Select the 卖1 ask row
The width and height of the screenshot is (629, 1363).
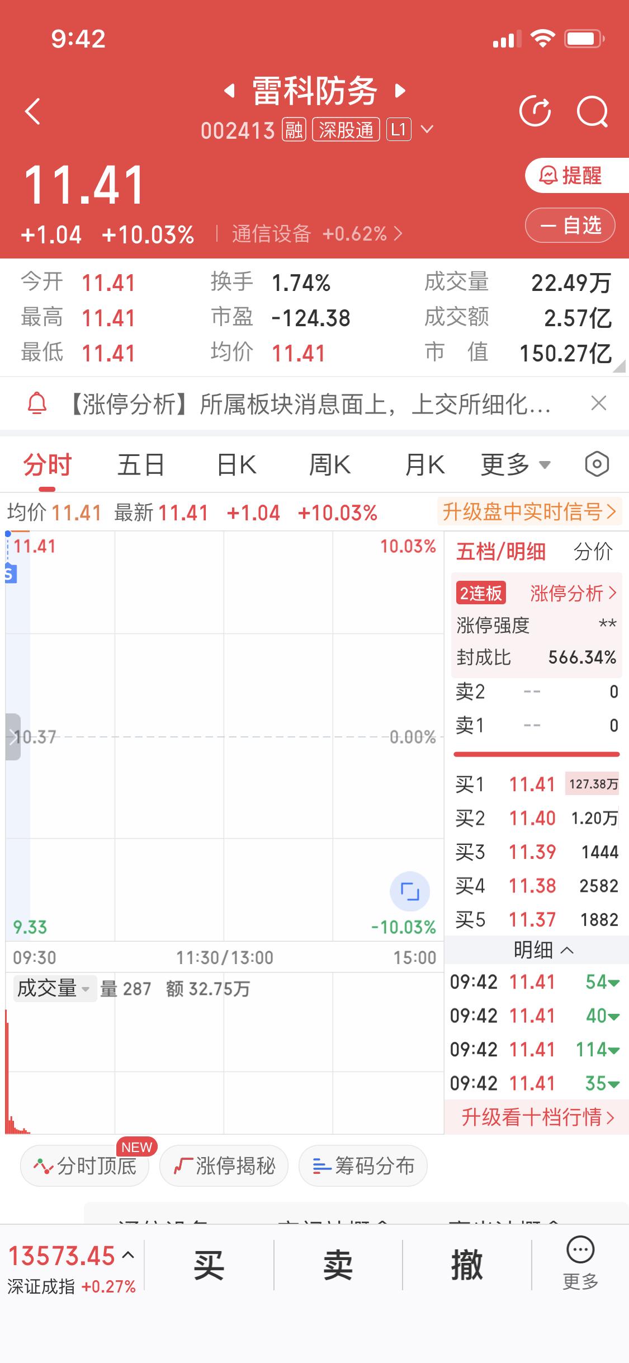click(537, 726)
